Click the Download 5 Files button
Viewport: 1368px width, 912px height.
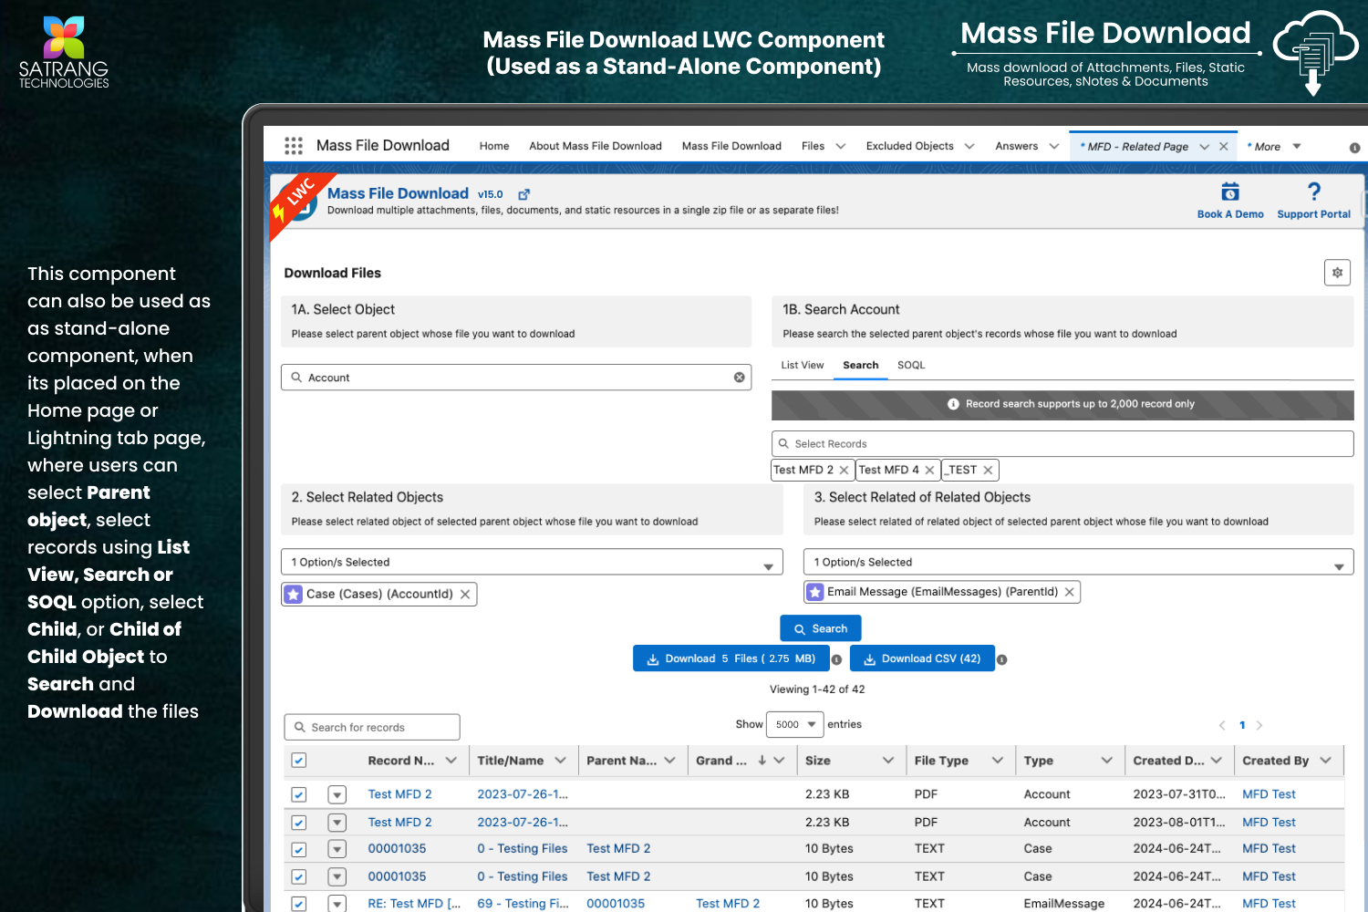(x=731, y=658)
